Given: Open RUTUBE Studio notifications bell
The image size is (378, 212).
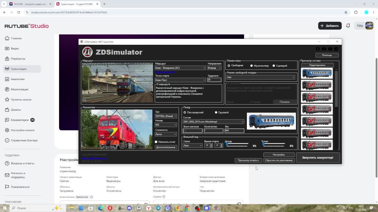Looking at the screenshot, I should (348, 26).
